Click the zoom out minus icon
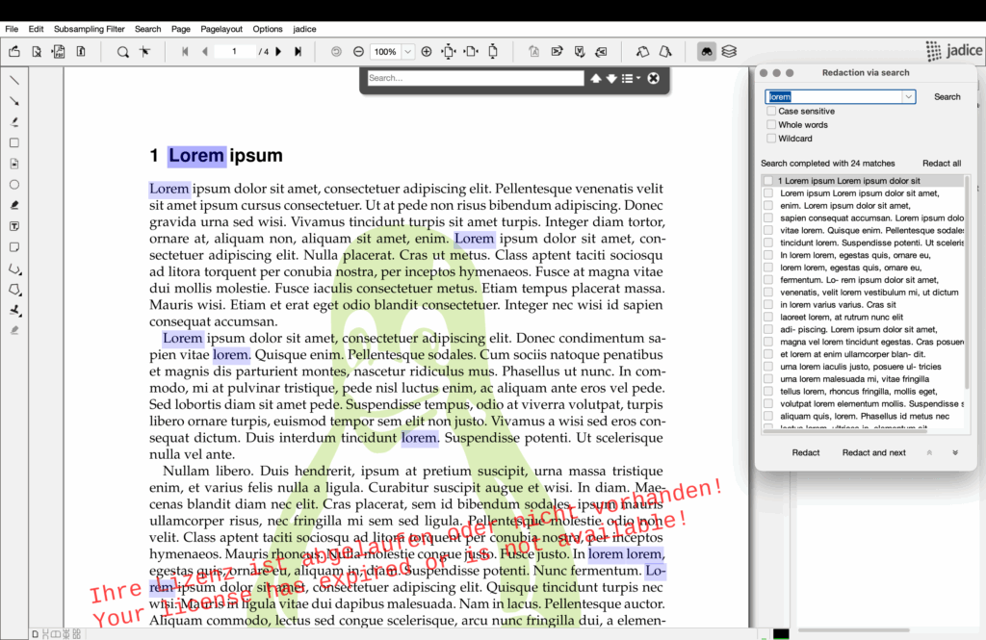 [x=358, y=52]
